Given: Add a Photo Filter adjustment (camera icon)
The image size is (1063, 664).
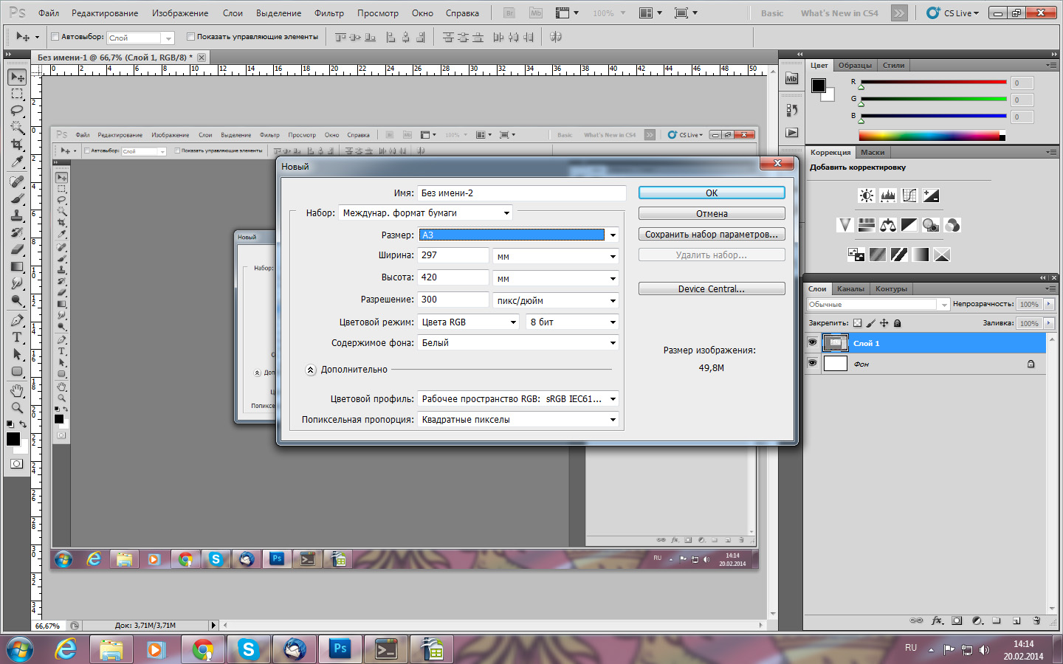Looking at the screenshot, I should [931, 225].
